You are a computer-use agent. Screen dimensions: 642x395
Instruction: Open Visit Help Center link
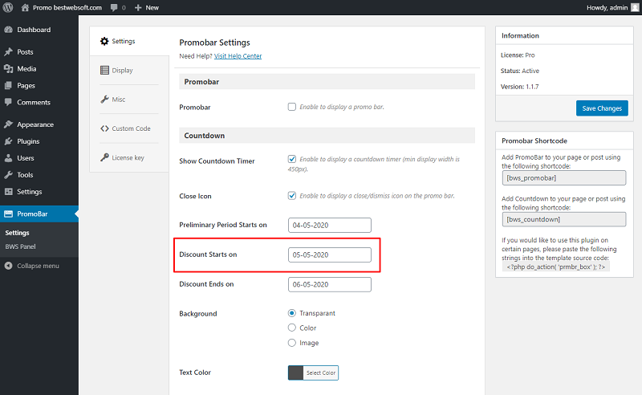point(238,56)
